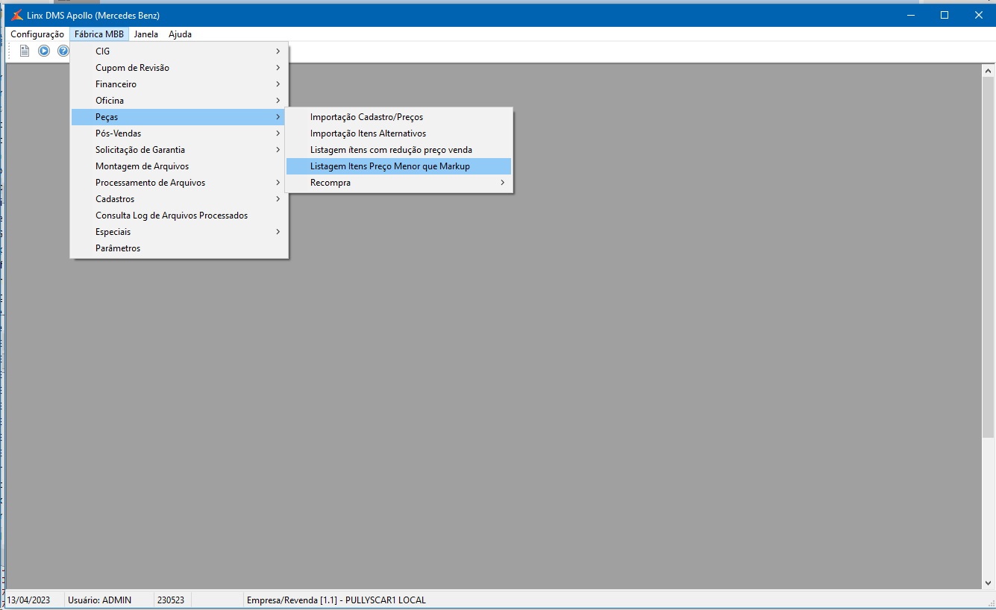
Task: Click the Linx DMS Apollo title bar logo
Action: pos(17,15)
